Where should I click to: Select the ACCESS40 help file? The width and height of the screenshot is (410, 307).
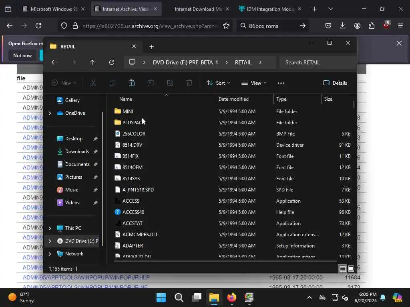(133, 212)
